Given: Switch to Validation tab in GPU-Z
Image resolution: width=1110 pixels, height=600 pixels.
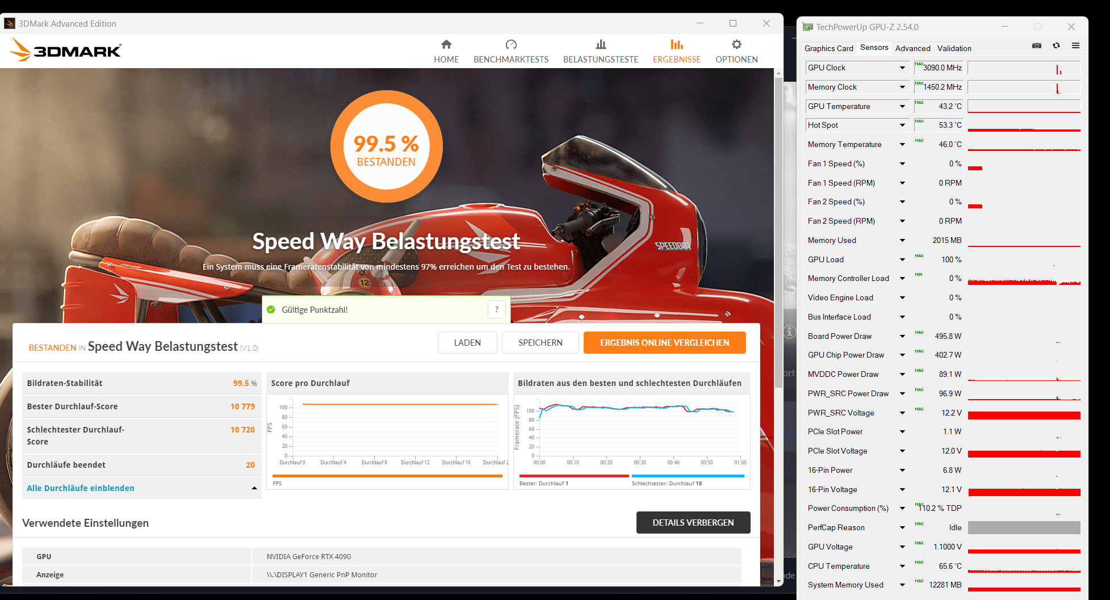Looking at the screenshot, I should [x=954, y=48].
